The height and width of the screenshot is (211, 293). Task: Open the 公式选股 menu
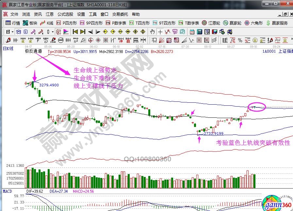tap(65, 14)
